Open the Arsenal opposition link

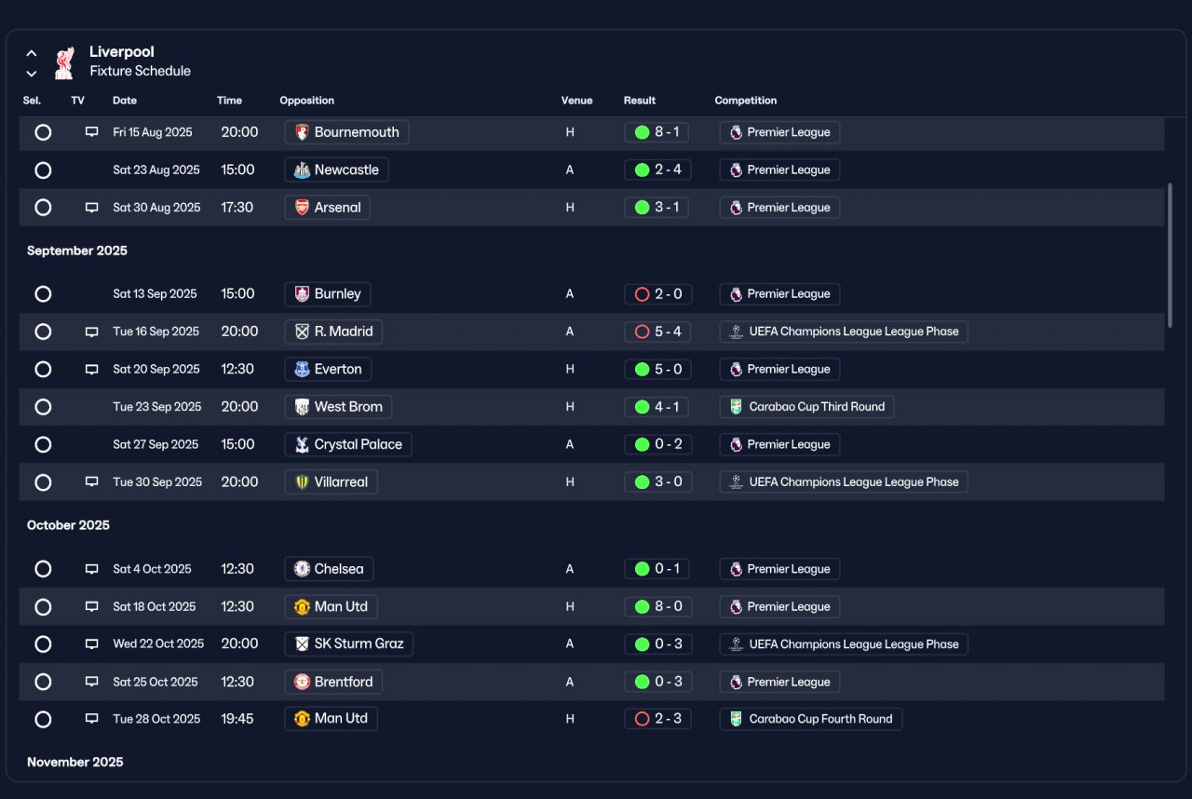pyautogui.click(x=327, y=208)
